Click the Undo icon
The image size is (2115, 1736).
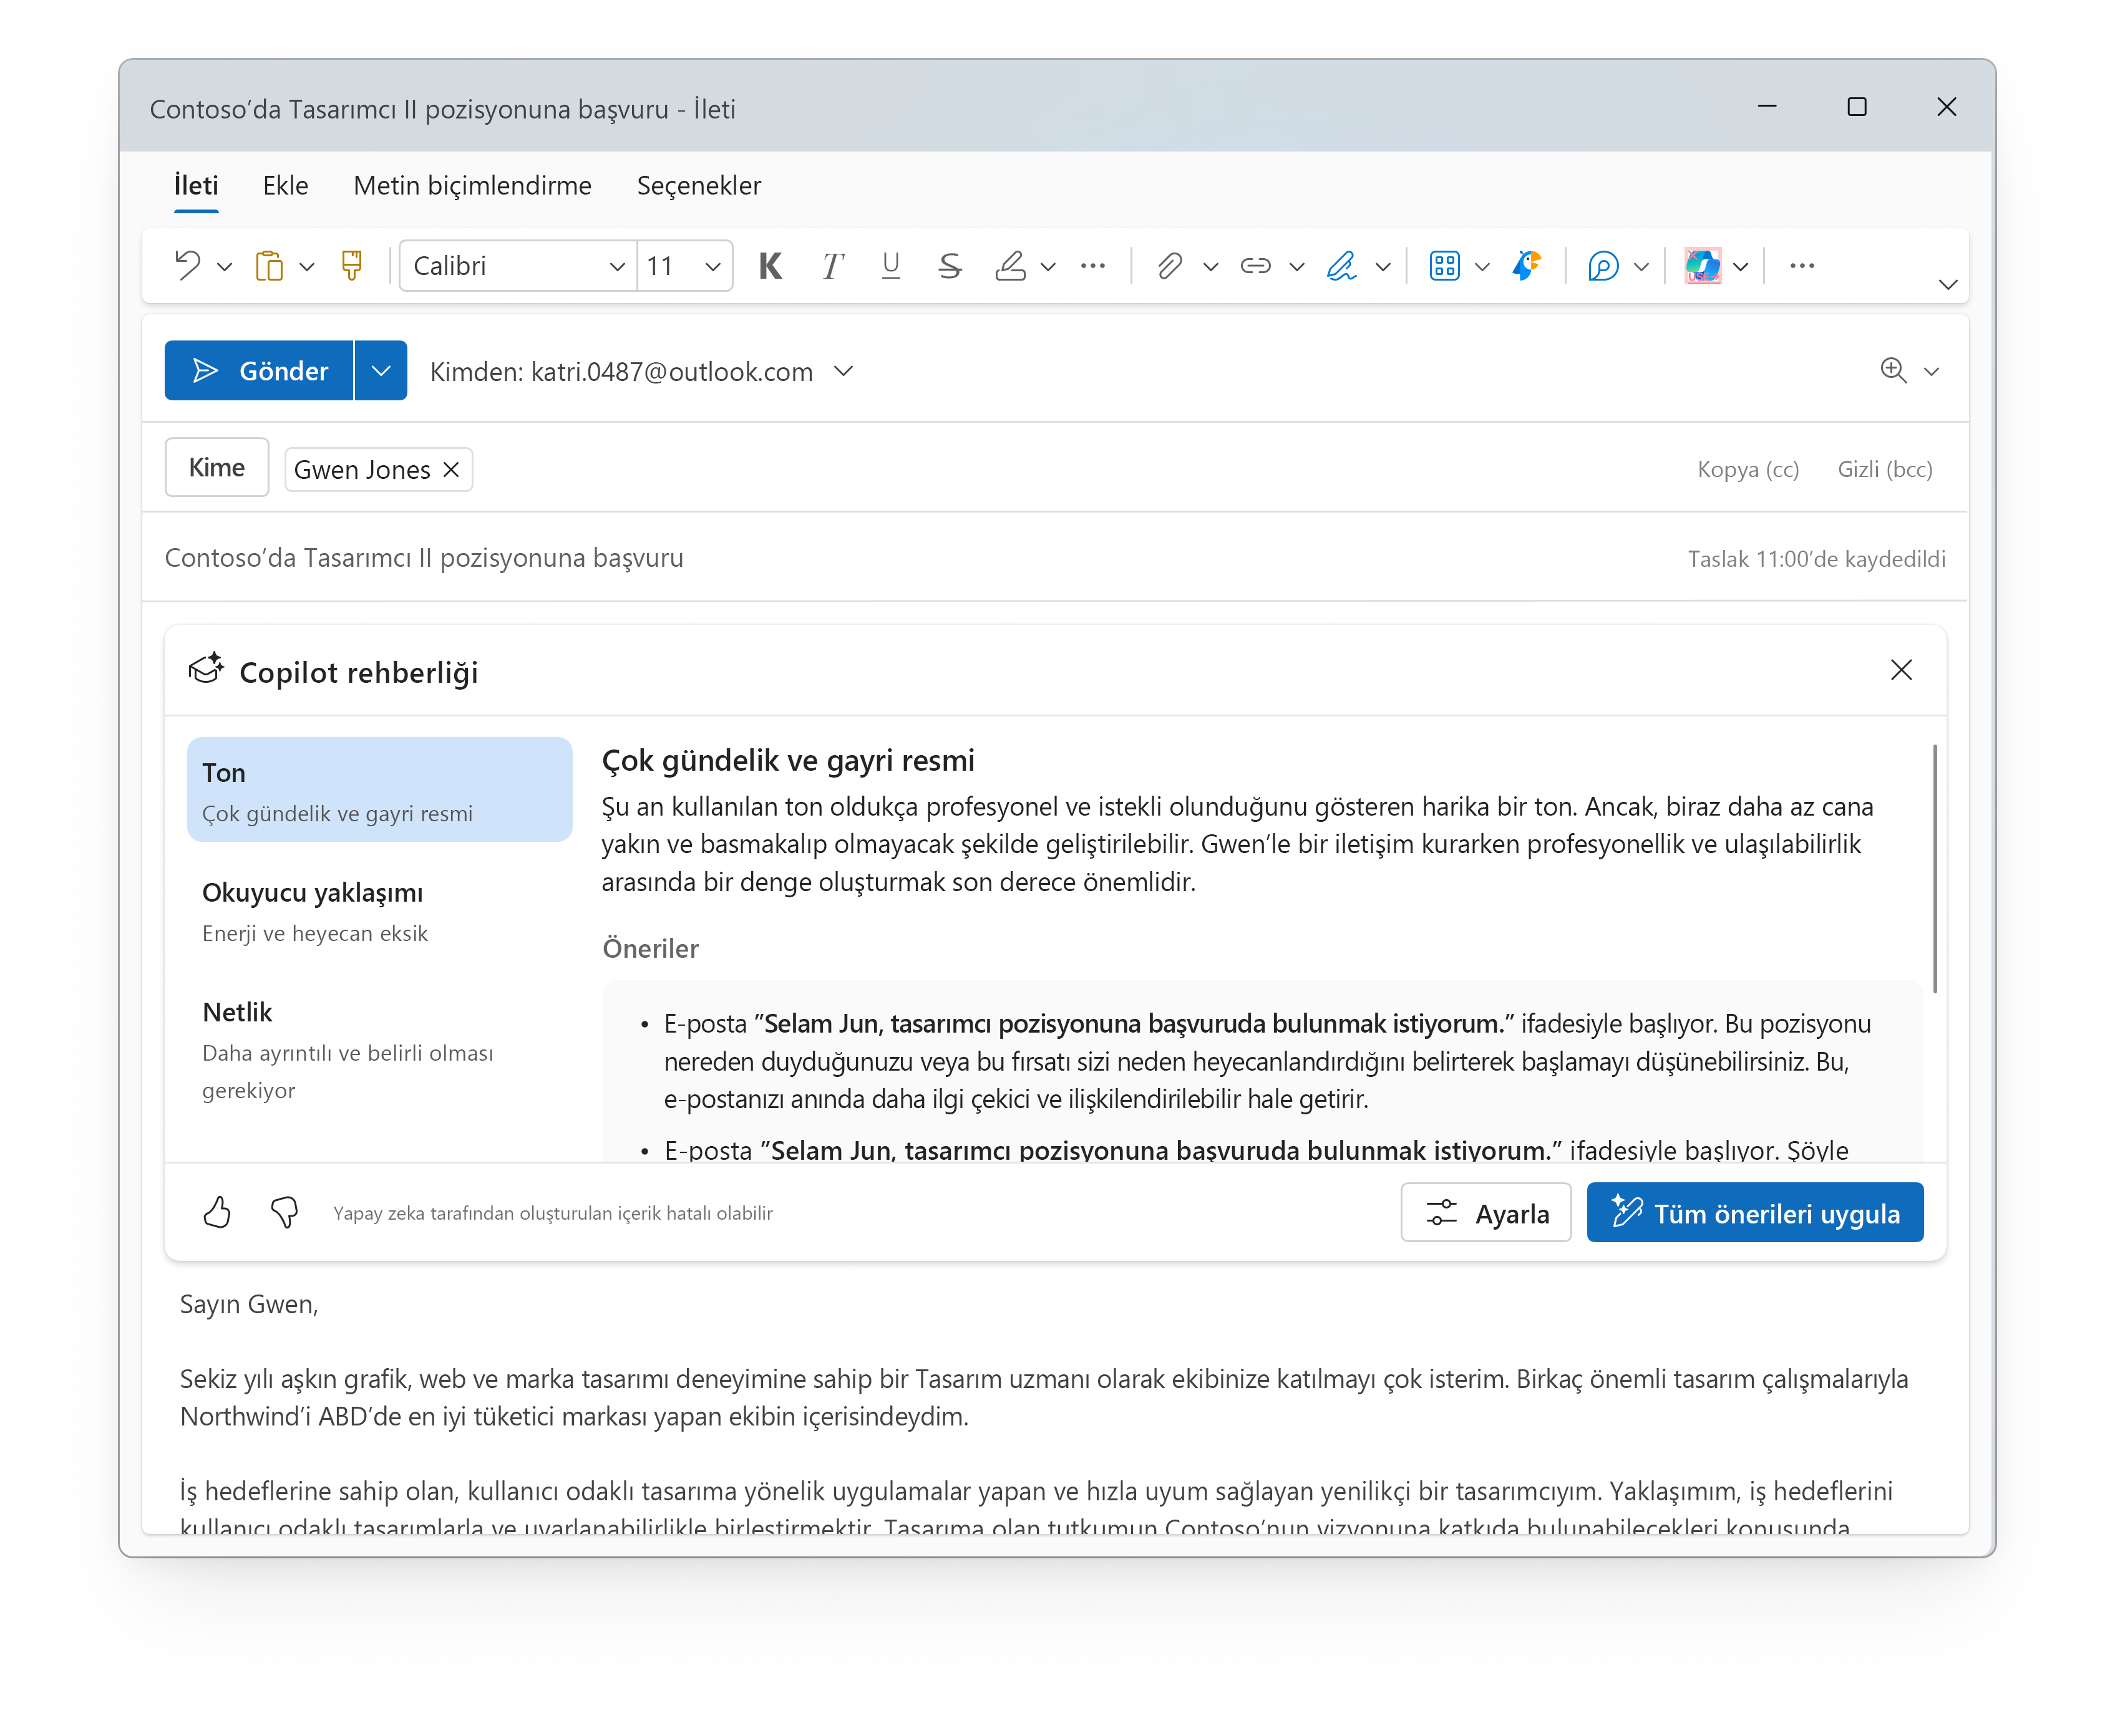point(188,265)
